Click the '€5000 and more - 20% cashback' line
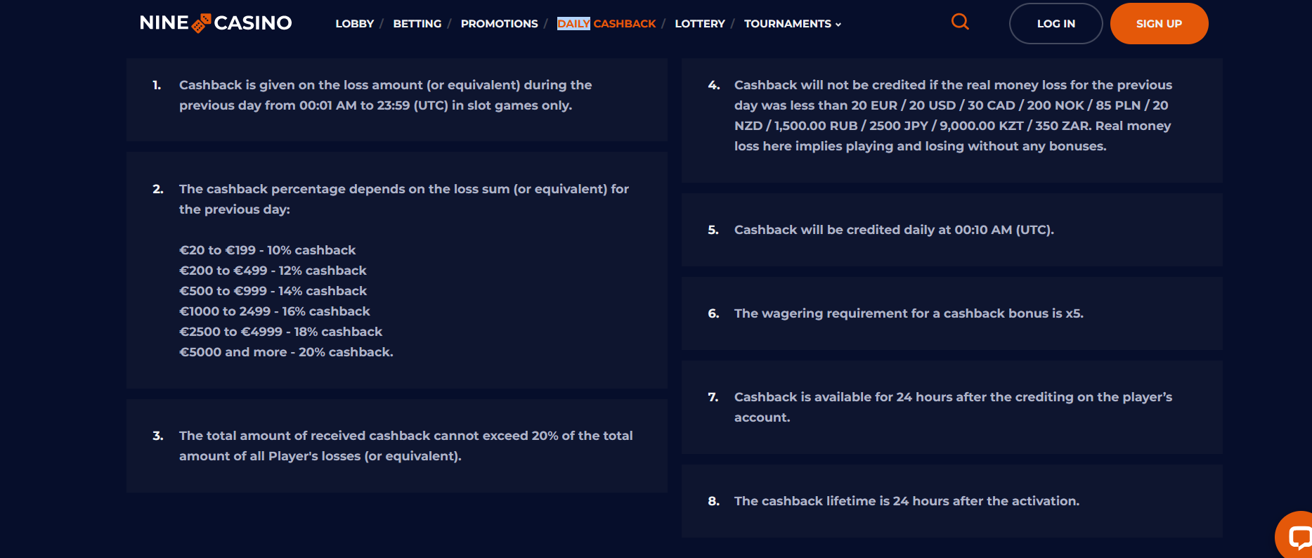The width and height of the screenshot is (1312, 558). pyautogui.click(x=286, y=352)
